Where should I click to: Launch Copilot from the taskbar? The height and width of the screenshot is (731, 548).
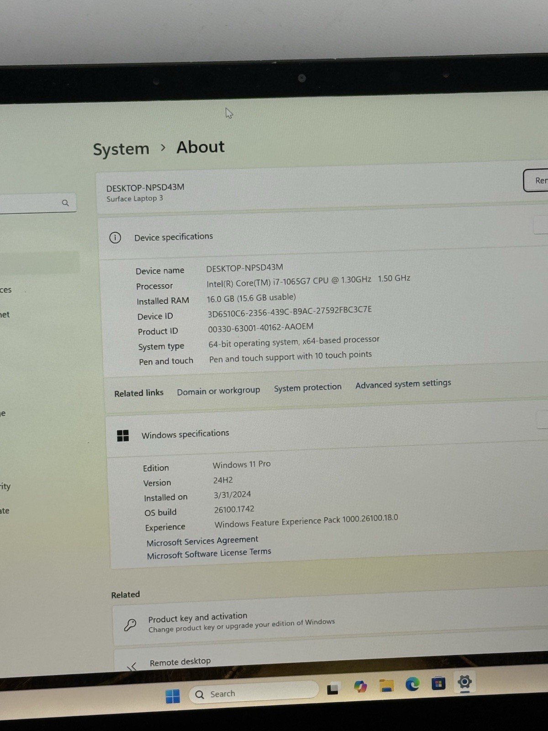(360, 686)
